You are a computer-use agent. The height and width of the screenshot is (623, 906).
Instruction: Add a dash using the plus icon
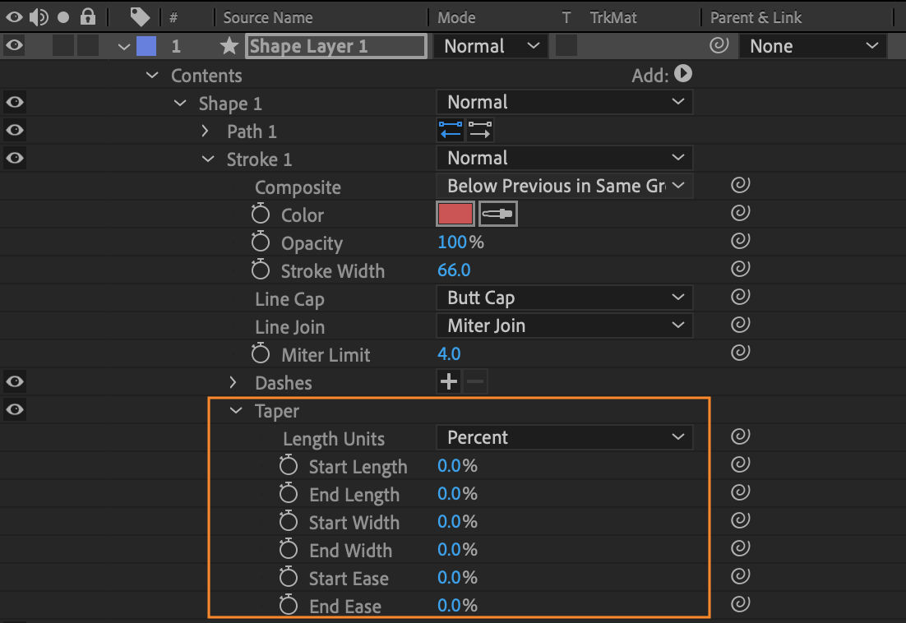(448, 381)
